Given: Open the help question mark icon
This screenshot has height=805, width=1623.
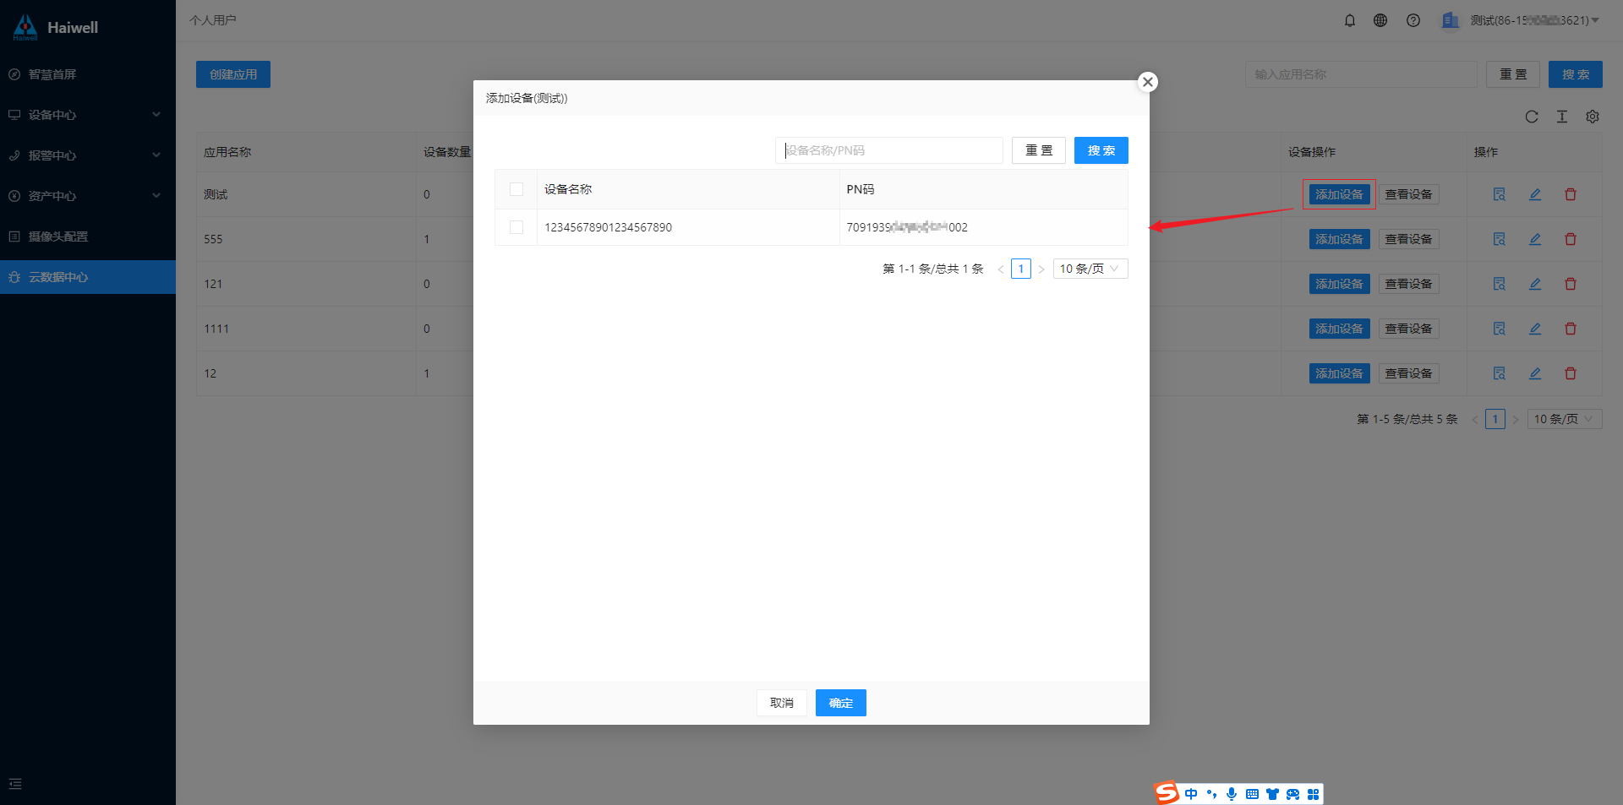Looking at the screenshot, I should coord(1413,20).
